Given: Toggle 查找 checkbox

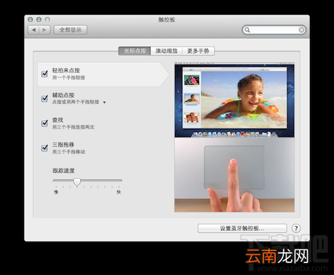Looking at the screenshot, I should [x=45, y=123].
